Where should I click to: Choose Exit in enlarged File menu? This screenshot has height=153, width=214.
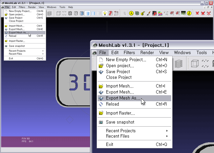point(134,144)
